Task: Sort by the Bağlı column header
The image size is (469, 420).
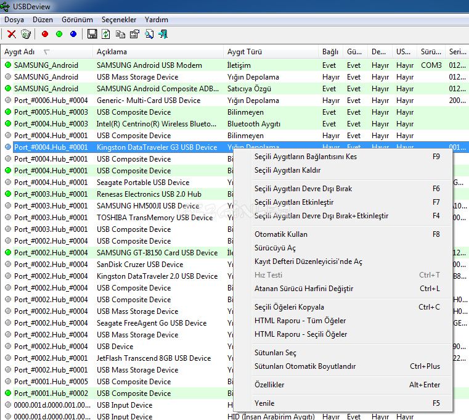Action: click(x=330, y=52)
